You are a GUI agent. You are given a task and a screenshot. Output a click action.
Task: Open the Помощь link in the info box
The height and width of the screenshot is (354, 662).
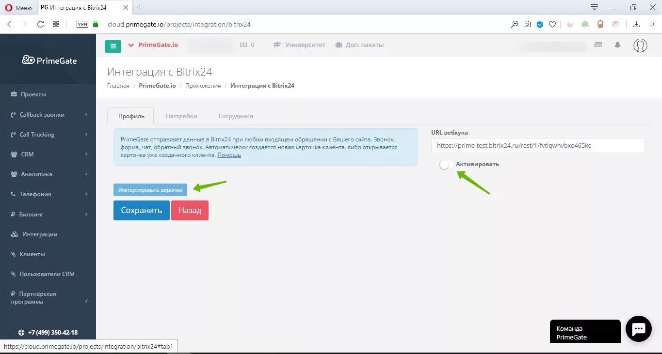coord(229,155)
